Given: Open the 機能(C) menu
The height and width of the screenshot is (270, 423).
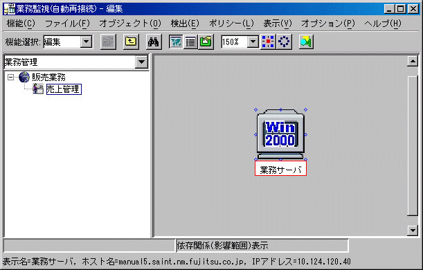Looking at the screenshot, I should click(21, 24).
